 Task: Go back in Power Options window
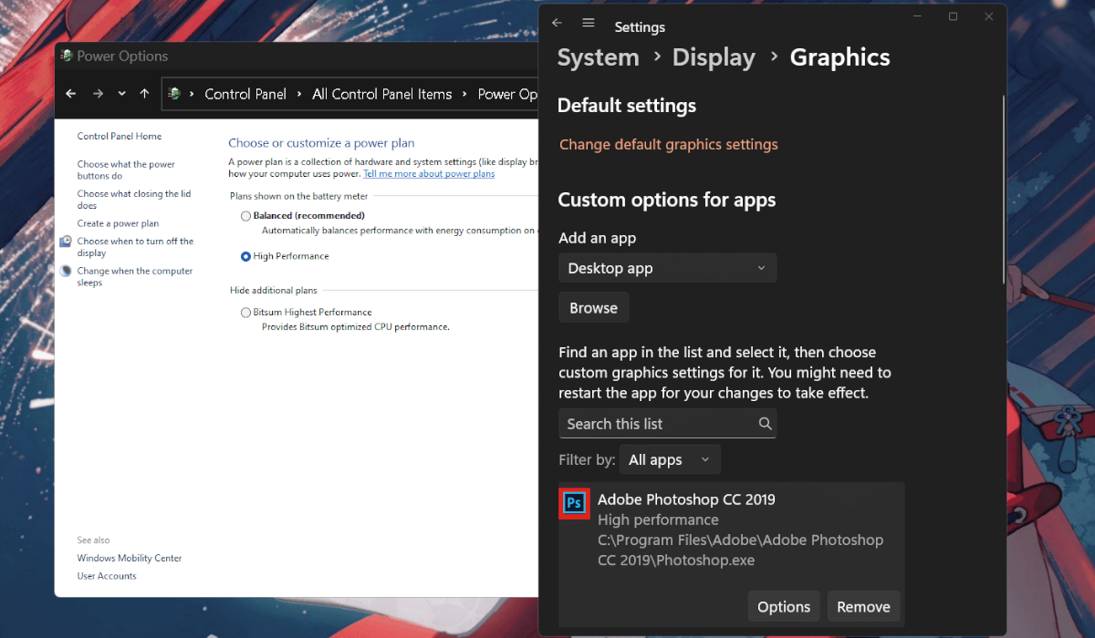tap(71, 94)
